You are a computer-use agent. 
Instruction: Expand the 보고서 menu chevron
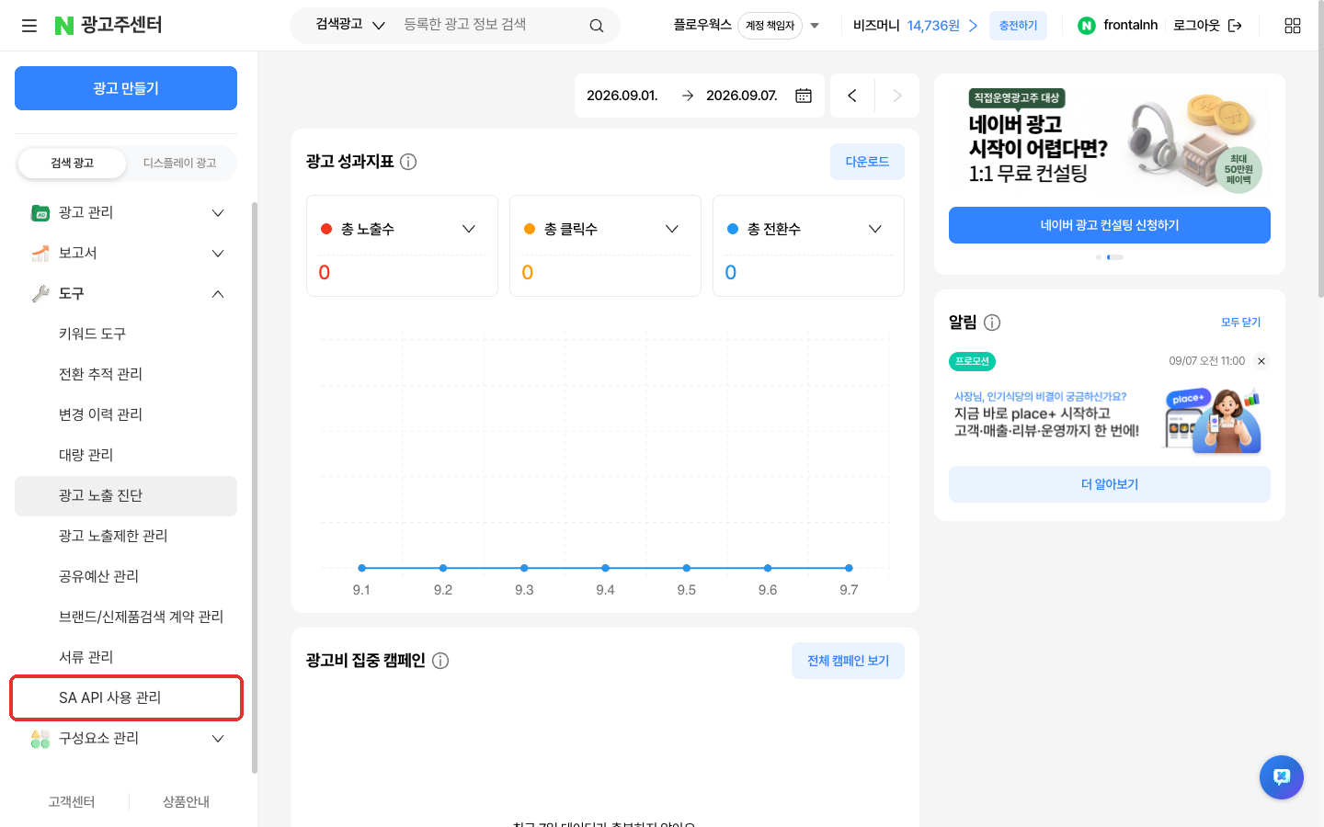[218, 254]
